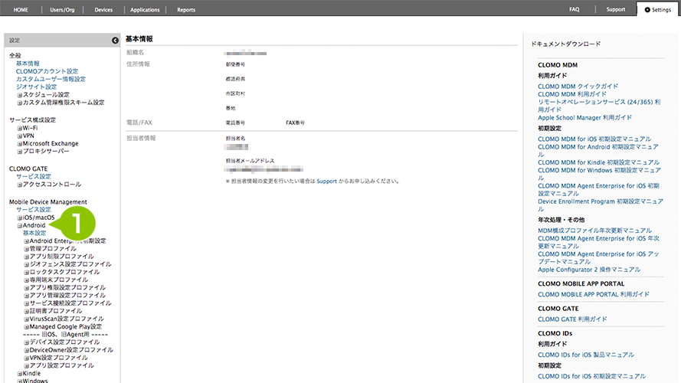The height and width of the screenshot is (383, 681).
Task: Go to the HOME menu
Action: pos(21,9)
